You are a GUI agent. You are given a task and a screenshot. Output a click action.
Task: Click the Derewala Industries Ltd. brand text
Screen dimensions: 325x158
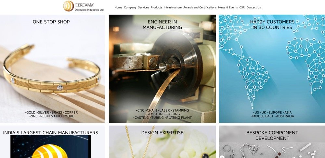(x=90, y=10)
